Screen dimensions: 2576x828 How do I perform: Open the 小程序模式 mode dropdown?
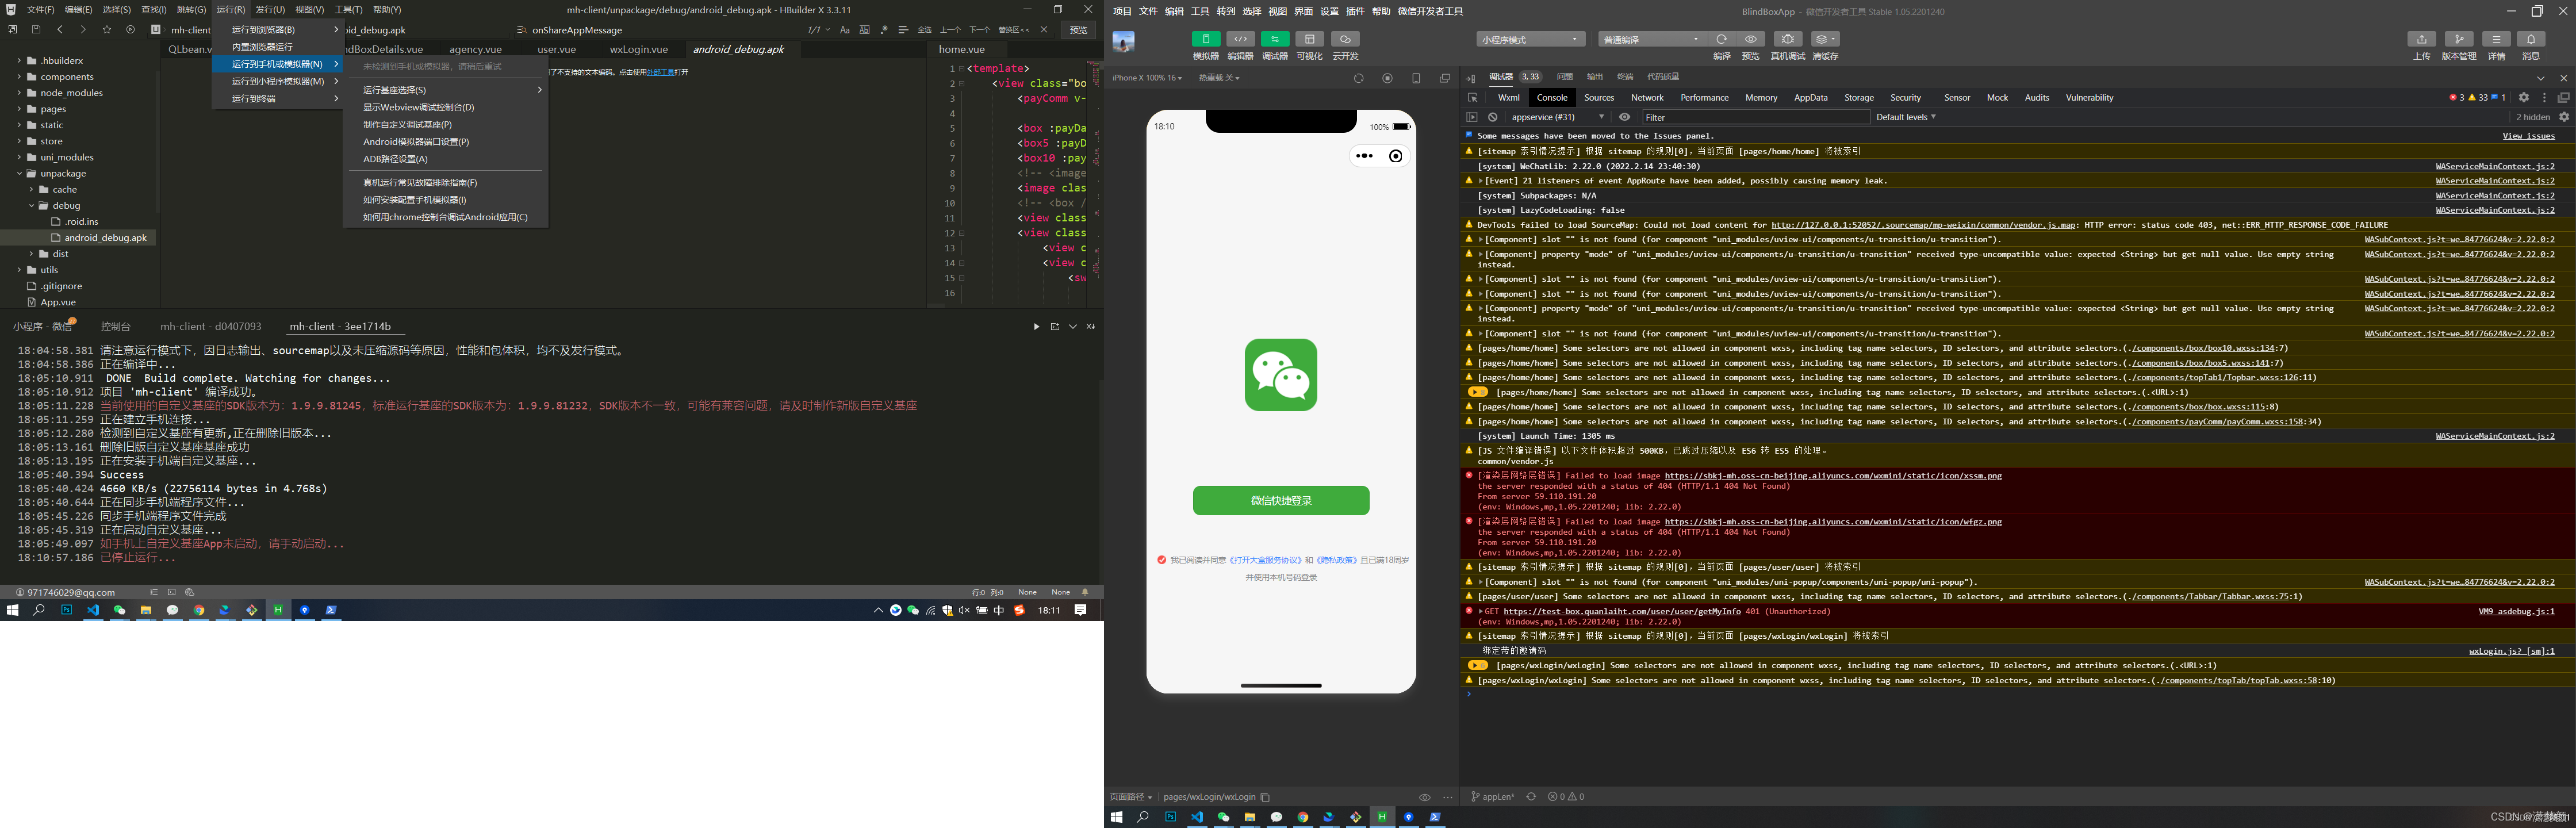pos(1530,39)
